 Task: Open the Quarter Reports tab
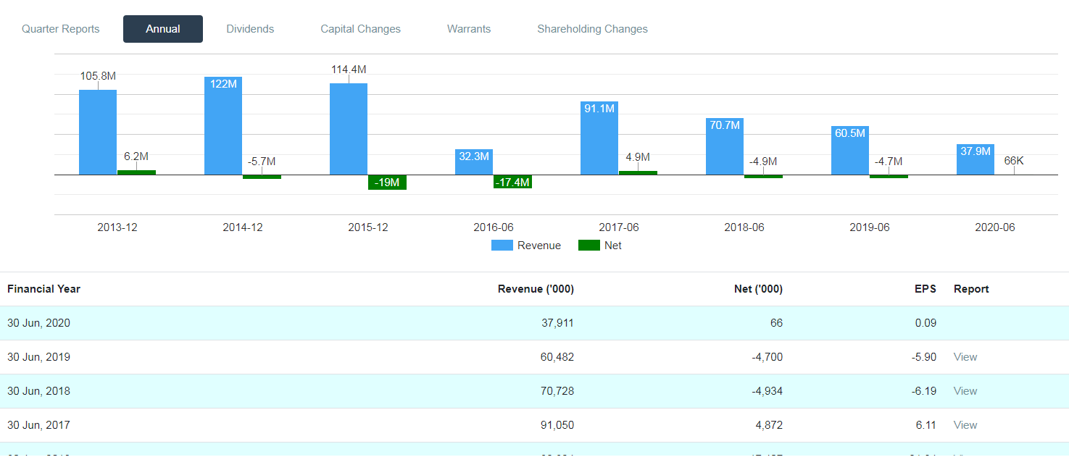[x=61, y=29]
